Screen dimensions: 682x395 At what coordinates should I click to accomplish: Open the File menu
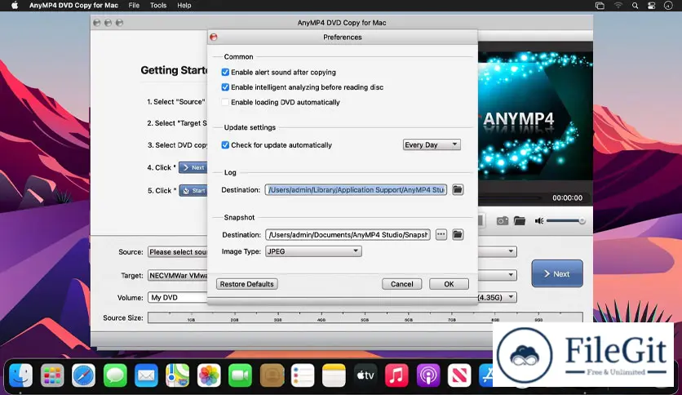(134, 6)
